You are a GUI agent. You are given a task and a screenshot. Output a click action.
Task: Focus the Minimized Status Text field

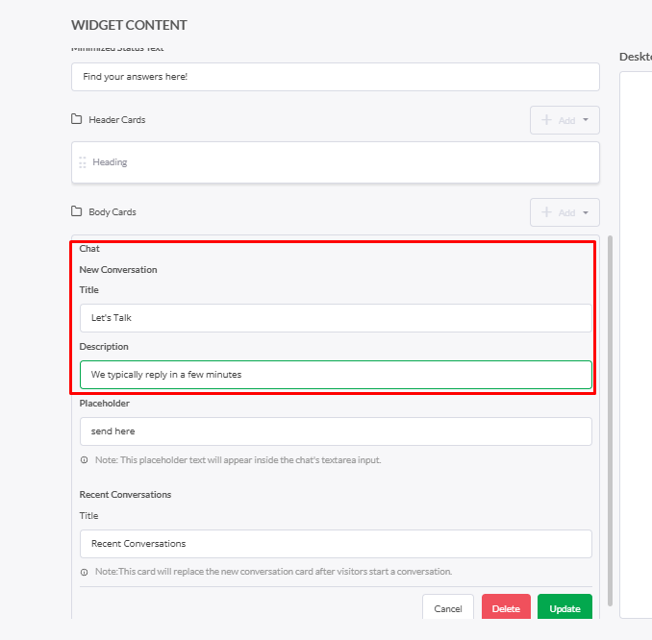click(x=336, y=77)
